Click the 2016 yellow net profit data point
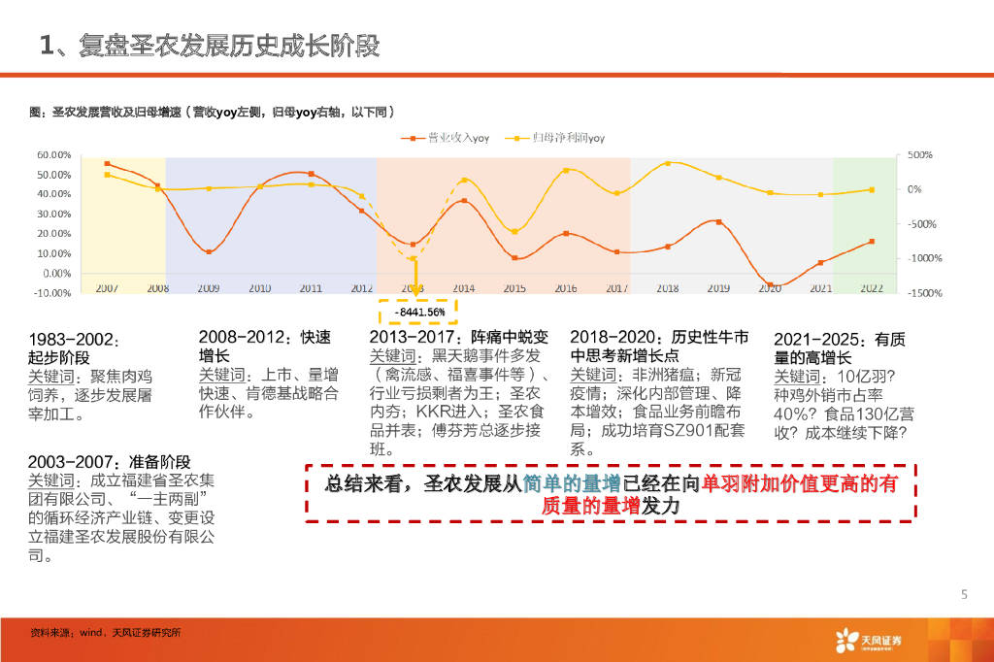This screenshot has width=994, height=662. click(566, 170)
